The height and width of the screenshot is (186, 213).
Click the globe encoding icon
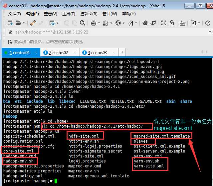point(118,23)
